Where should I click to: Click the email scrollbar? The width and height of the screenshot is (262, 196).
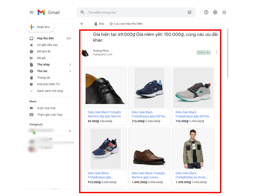point(227,53)
